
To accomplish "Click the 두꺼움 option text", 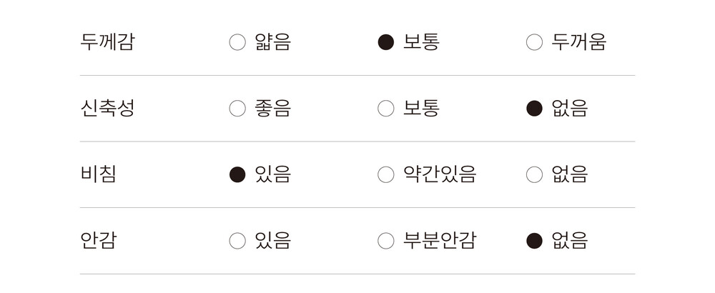I will coord(578,42).
